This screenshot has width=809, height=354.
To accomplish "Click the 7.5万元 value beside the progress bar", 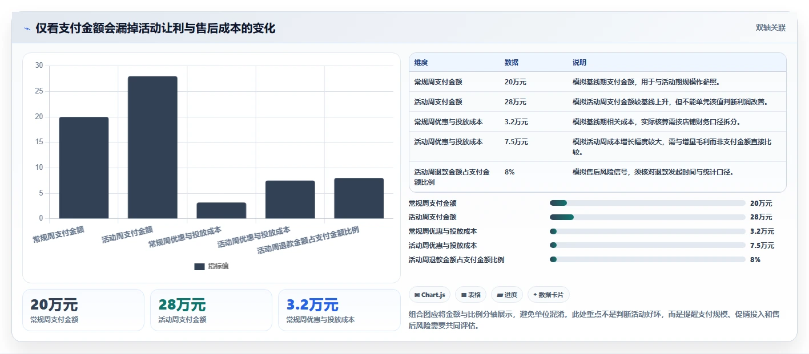I will click(762, 246).
